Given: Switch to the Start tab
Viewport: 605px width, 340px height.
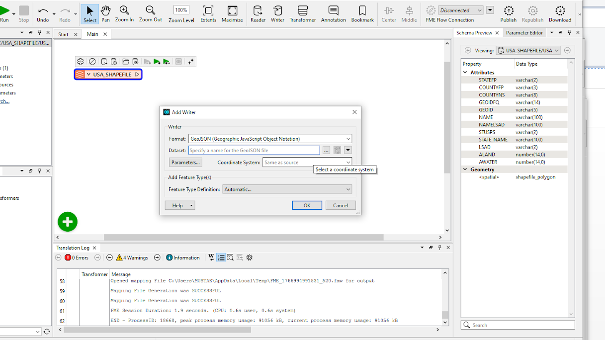Looking at the screenshot, I should (x=64, y=34).
